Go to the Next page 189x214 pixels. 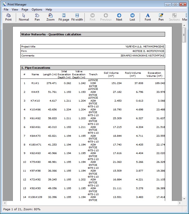pyautogui.click(x=119, y=17)
